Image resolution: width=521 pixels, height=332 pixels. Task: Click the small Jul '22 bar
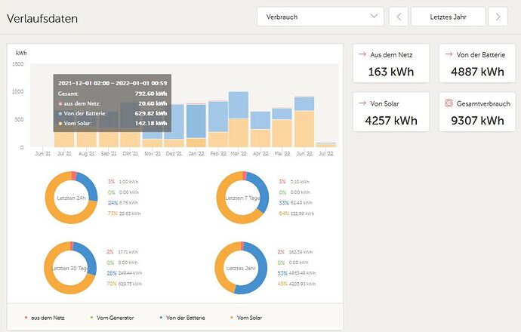point(326,145)
